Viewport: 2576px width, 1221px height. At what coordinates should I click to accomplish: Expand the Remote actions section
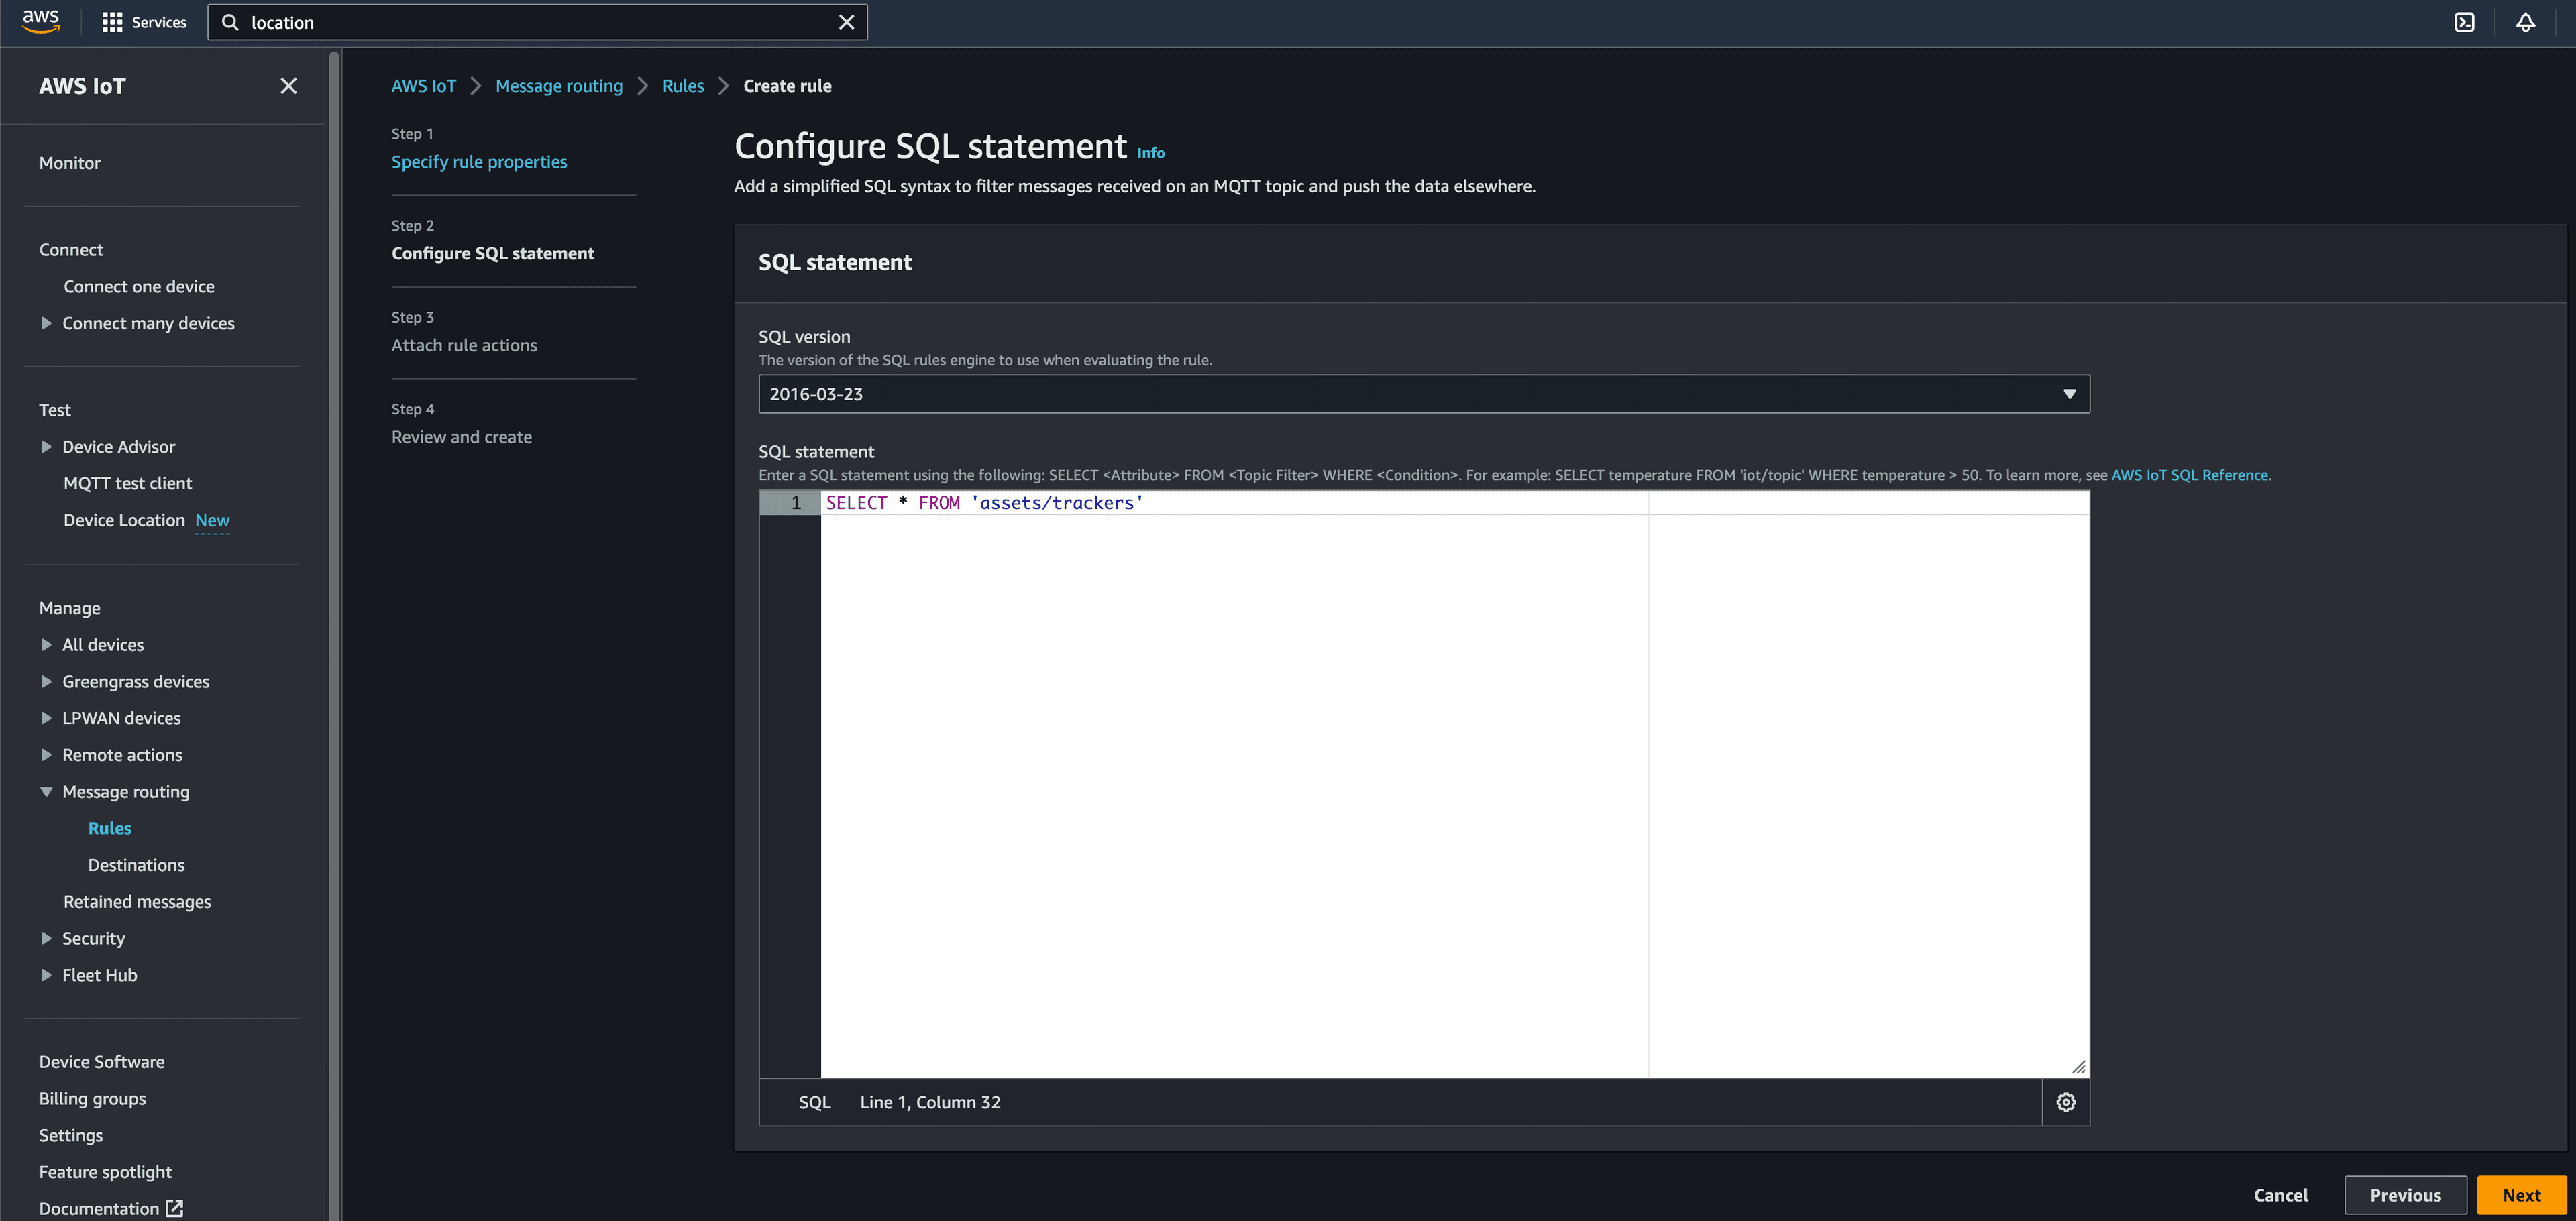click(46, 754)
